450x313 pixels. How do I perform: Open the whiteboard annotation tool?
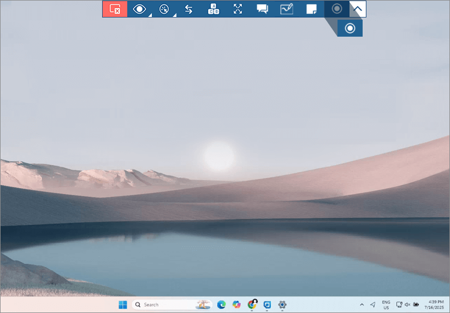point(287,9)
